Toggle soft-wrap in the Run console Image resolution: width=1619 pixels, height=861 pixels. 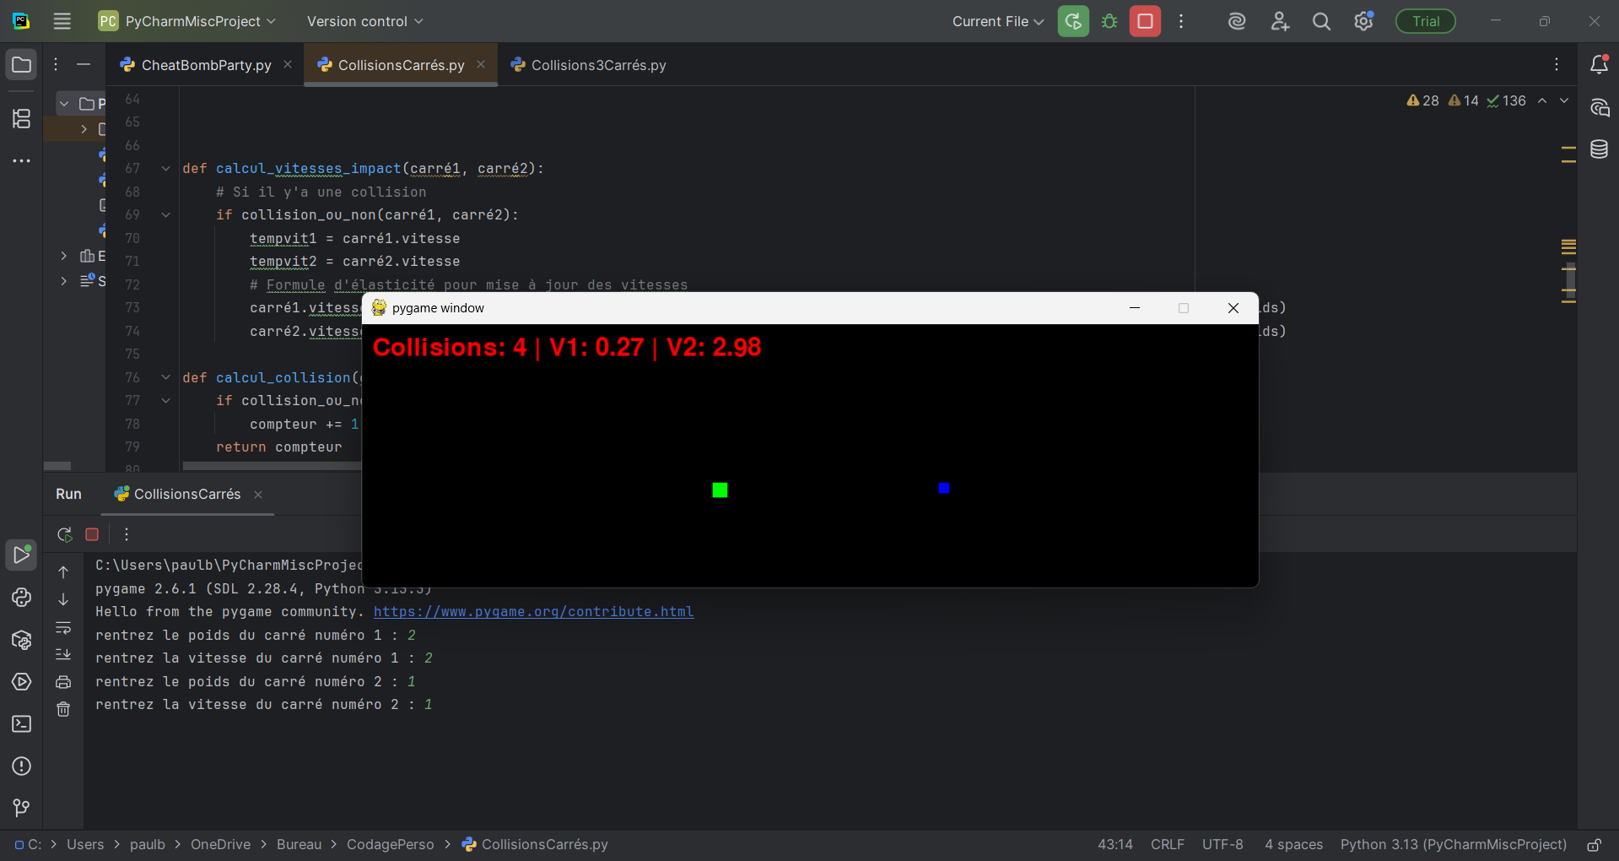[x=63, y=627]
